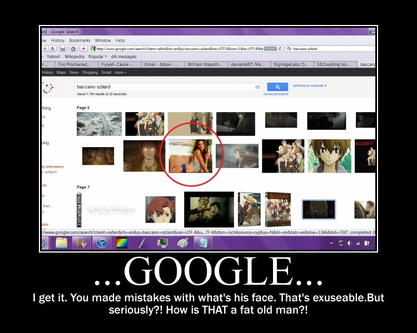The height and width of the screenshot is (333, 417).
Task: Open the Window menu
Action: [x=103, y=41]
